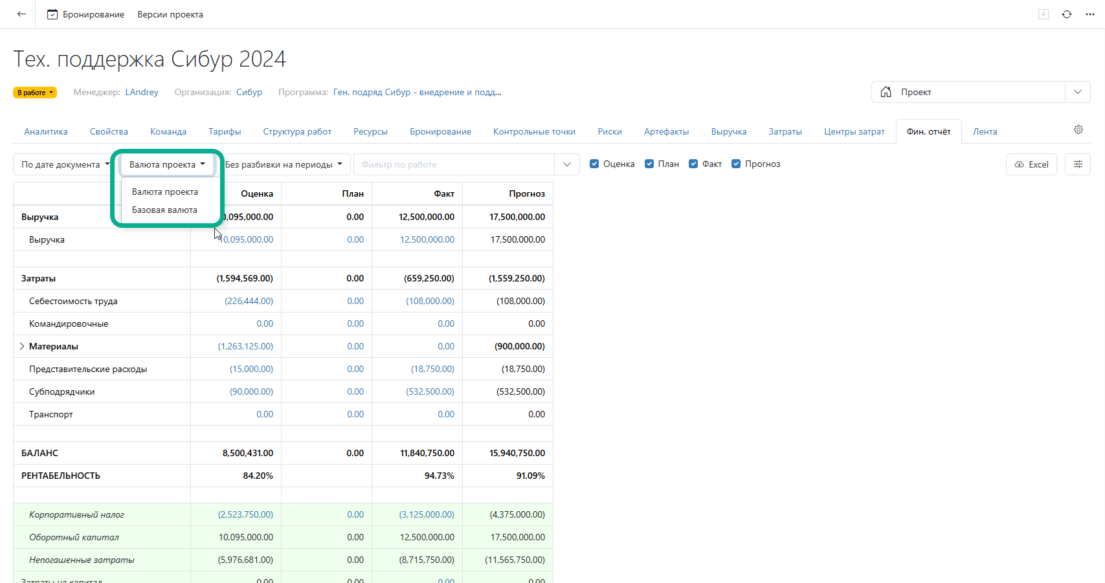Toggle the План checkbox
1105x583 pixels.
(x=649, y=164)
